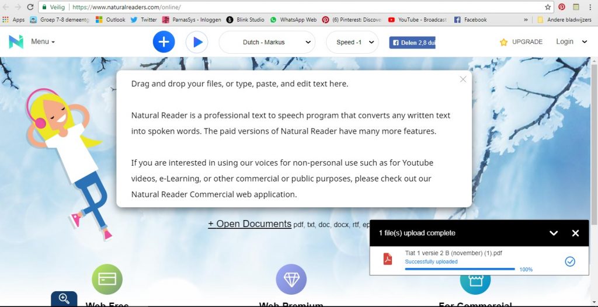This screenshot has width=598, height=307.
Task: Click inside the text editing area
Action: tap(294, 139)
